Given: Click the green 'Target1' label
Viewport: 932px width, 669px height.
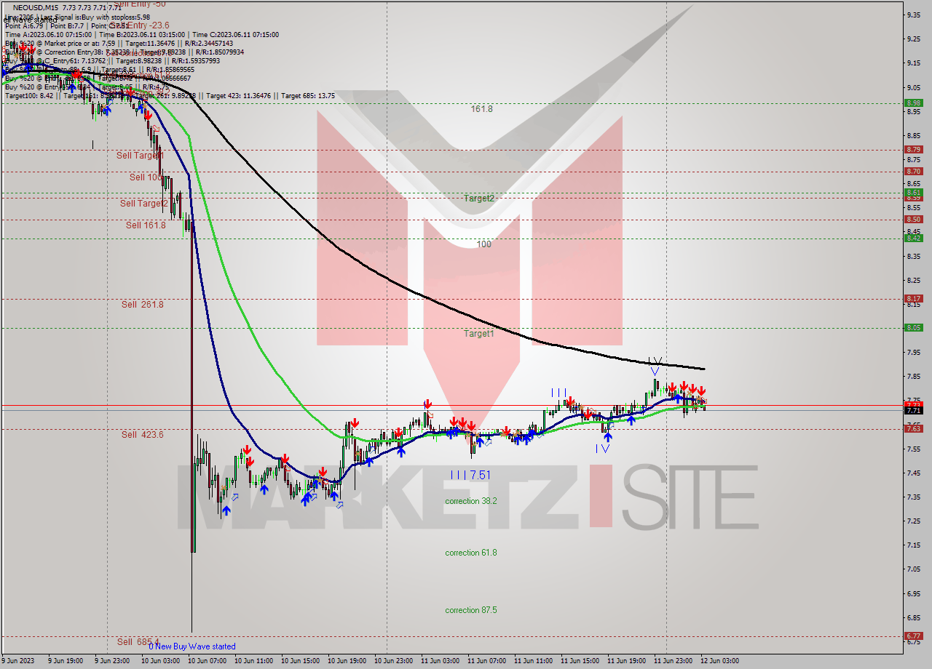Looking at the screenshot, I should [479, 334].
